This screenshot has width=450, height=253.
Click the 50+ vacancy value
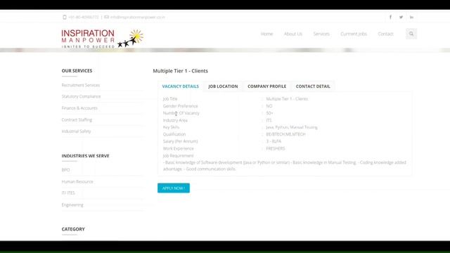point(269,113)
